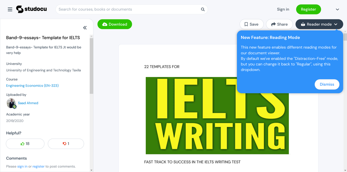Click the share arrow icon
This screenshot has width=347, height=172.
click(272, 24)
